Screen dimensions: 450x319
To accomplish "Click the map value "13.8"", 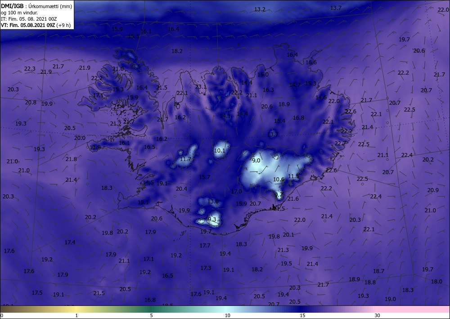I will [x=95, y=148].
